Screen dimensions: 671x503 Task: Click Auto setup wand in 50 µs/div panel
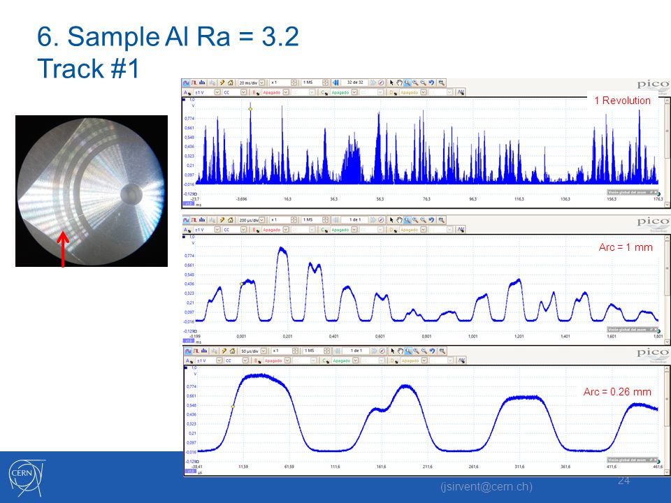click(224, 351)
